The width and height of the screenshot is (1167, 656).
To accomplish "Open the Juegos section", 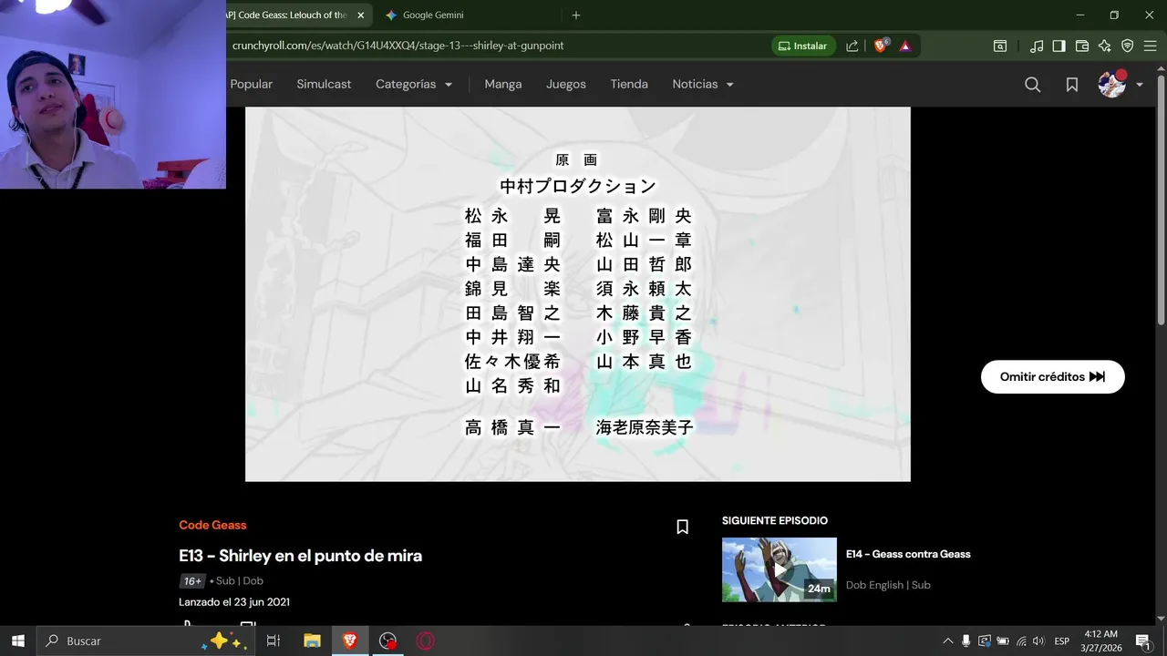I will tap(566, 84).
